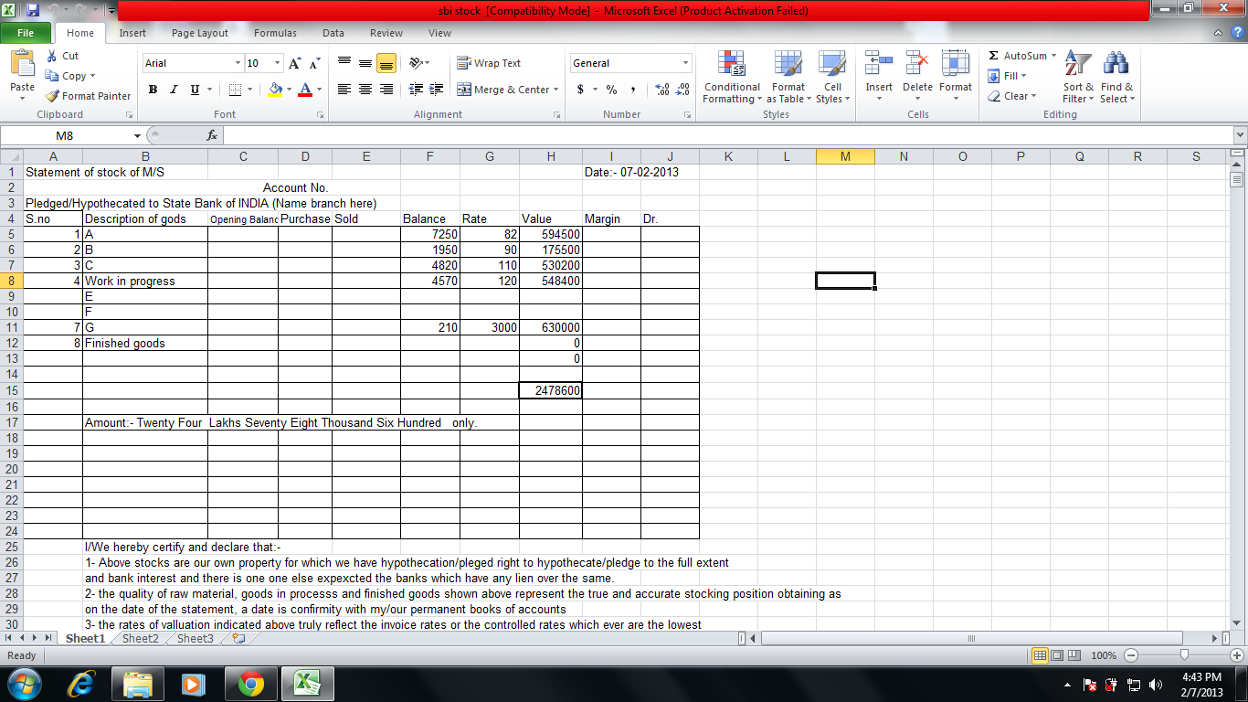
Task: Switch to the Formulas tab
Action: pyautogui.click(x=275, y=33)
